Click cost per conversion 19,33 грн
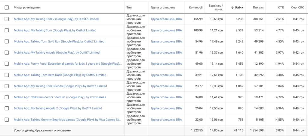Image resolution: width=308 pixels, height=136 pixels. 216,86
